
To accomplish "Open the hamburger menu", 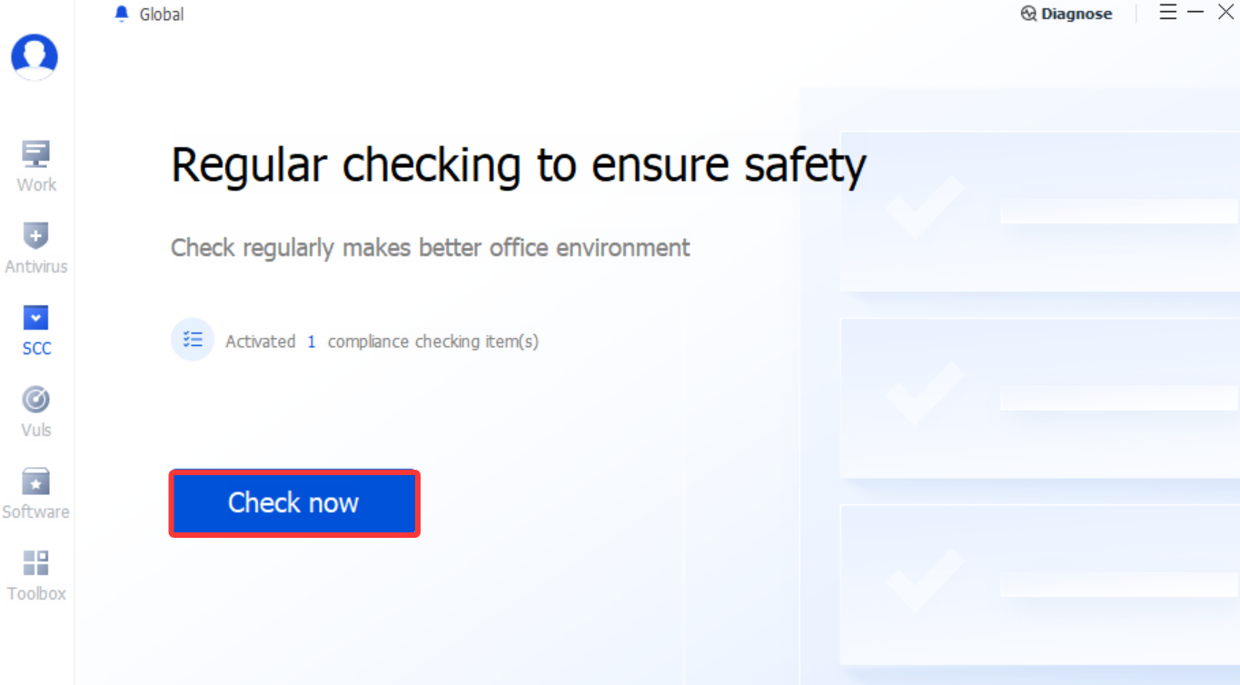I will tap(1168, 12).
